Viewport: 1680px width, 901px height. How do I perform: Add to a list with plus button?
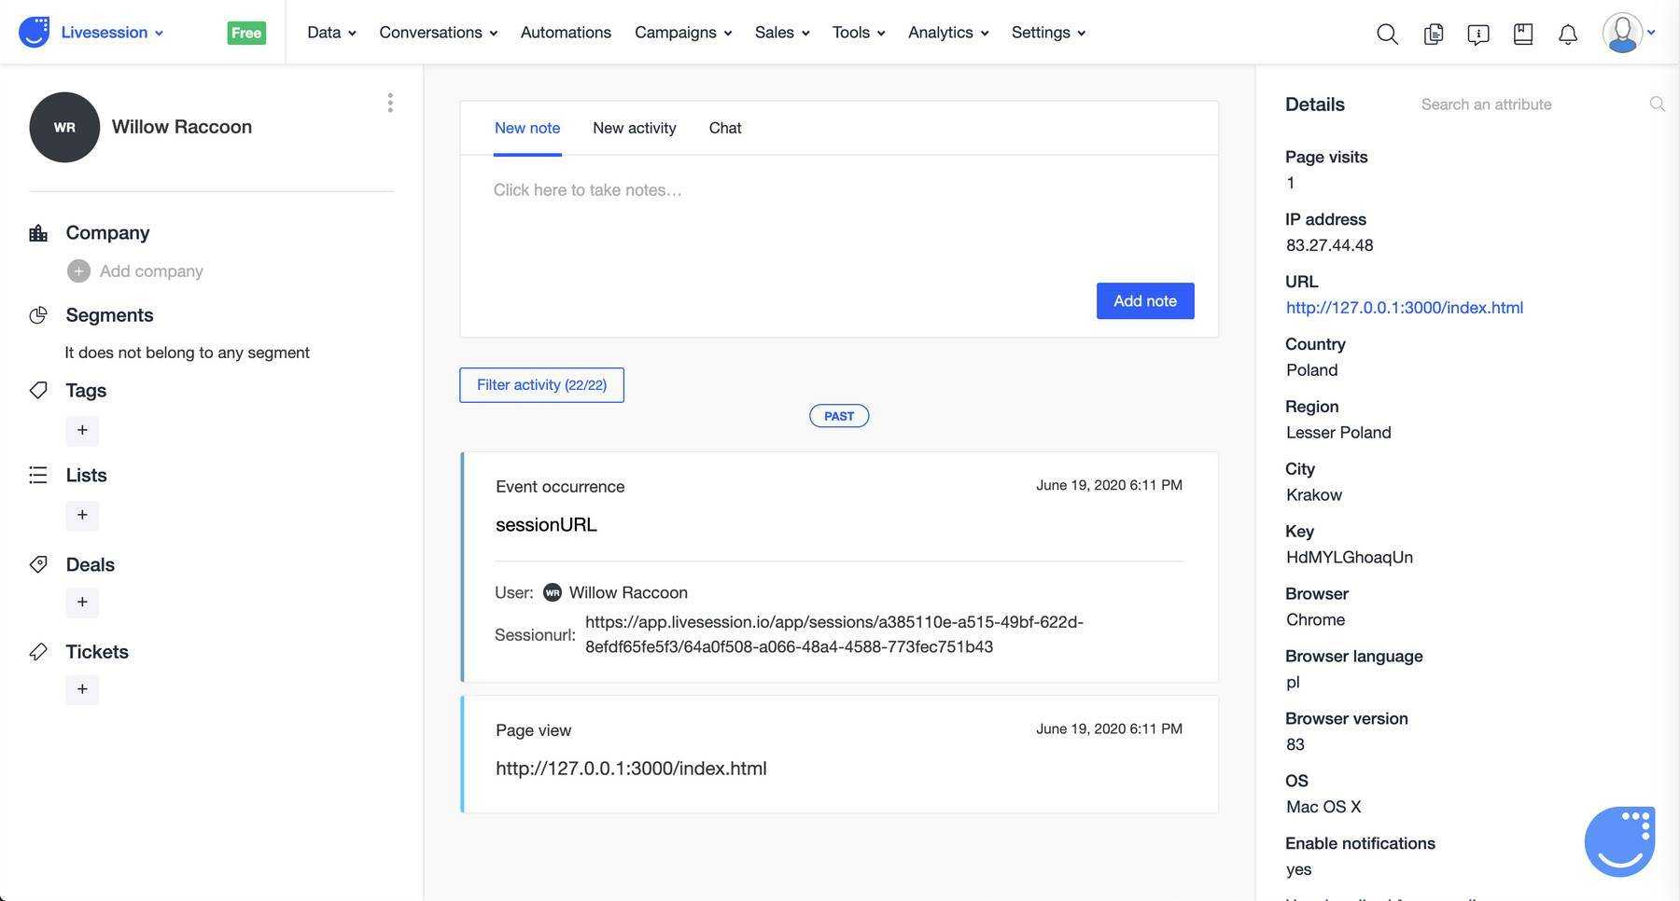point(82,516)
